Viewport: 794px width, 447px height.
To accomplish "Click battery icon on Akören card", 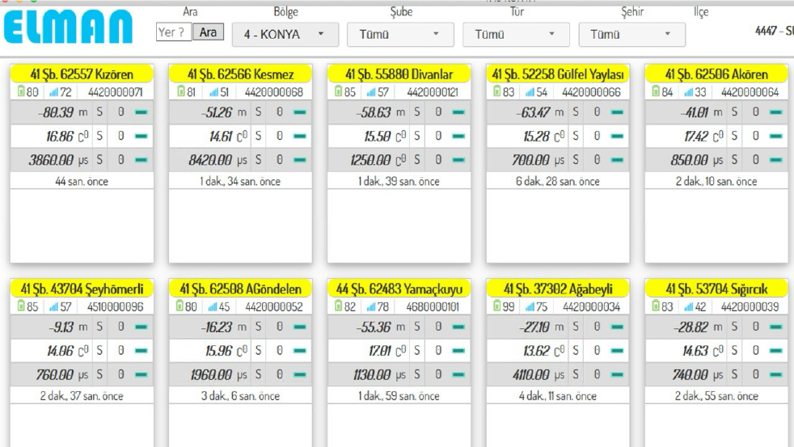I will point(656,91).
